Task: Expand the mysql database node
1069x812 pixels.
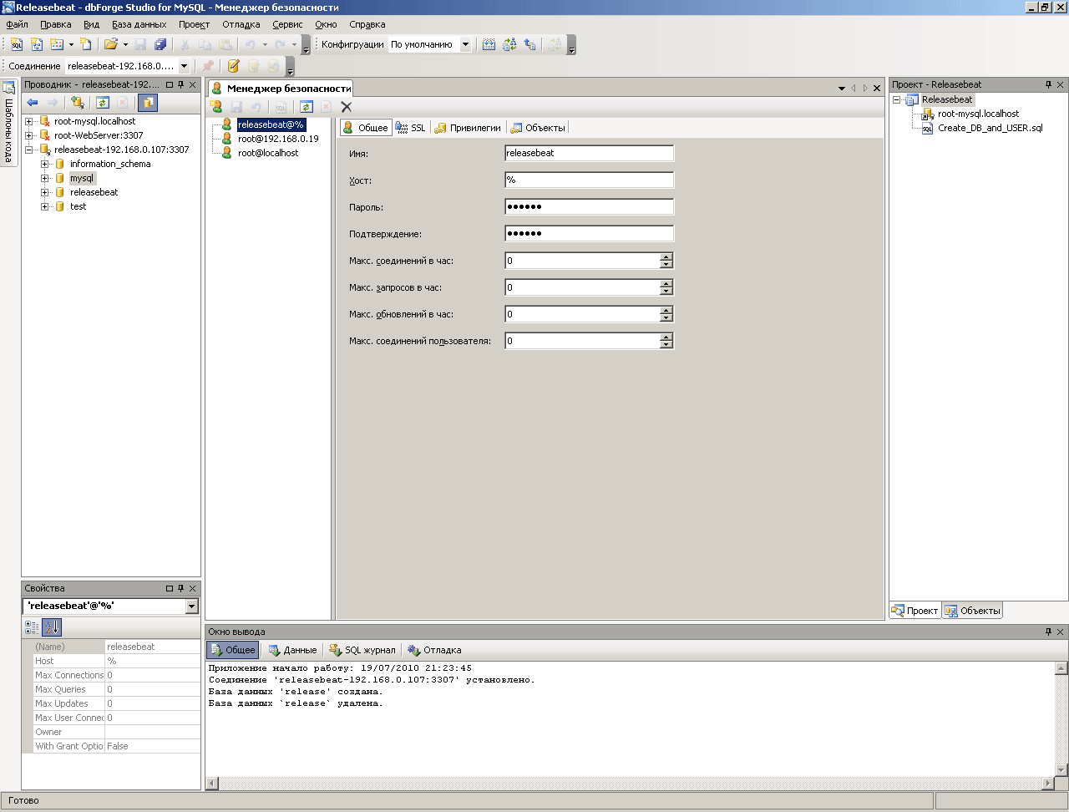Action: click(45, 178)
